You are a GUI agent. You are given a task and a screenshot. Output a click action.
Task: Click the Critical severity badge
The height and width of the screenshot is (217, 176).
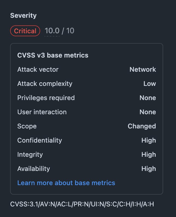tap(25, 31)
